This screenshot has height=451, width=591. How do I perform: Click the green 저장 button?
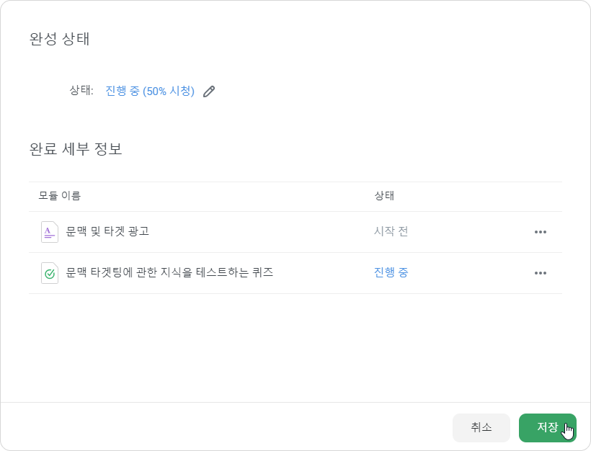pyautogui.click(x=547, y=428)
